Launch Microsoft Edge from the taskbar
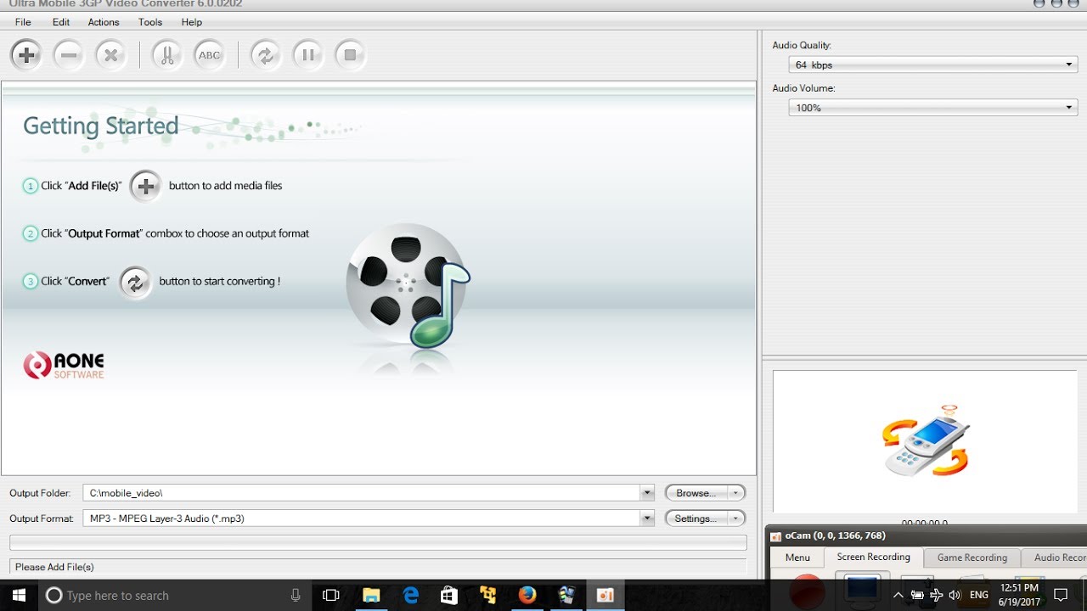 tap(411, 596)
